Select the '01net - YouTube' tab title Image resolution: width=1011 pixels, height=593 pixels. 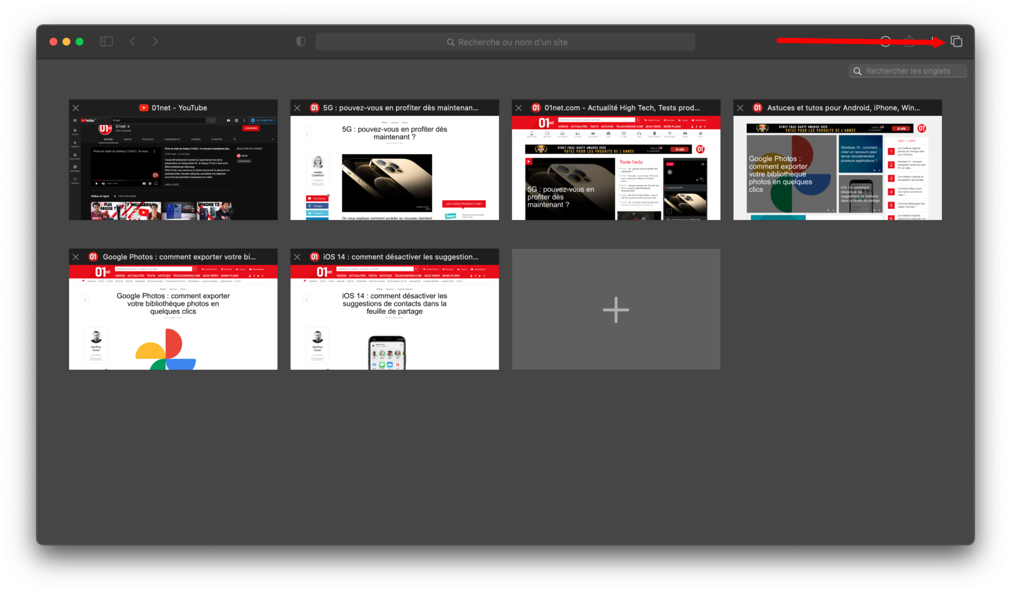pos(180,108)
